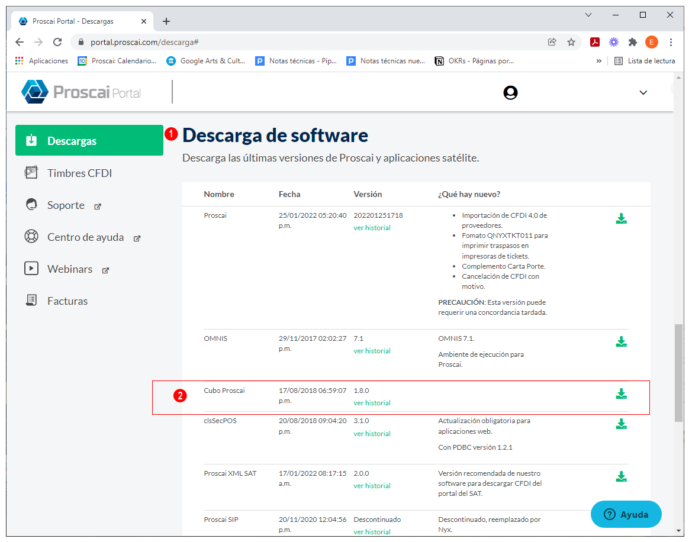The width and height of the screenshot is (692, 542).
Task: Download Proscai XML SAT 2.0.0
Action: pyautogui.click(x=622, y=476)
